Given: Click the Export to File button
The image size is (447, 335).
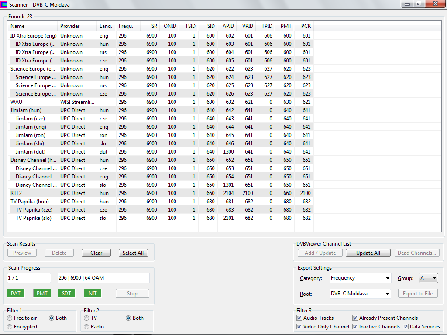Looking at the screenshot, I should (x=418, y=294).
